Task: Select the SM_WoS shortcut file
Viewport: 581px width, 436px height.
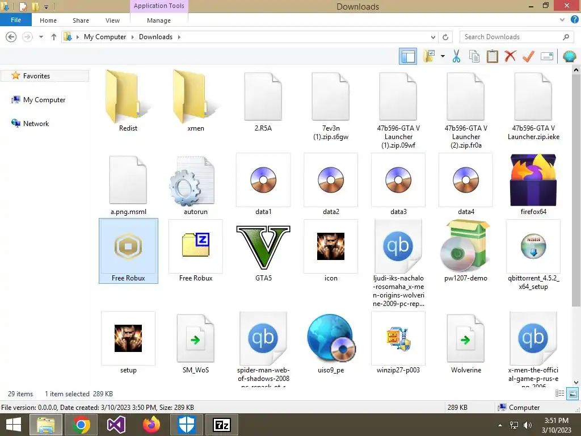Action: (196, 343)
